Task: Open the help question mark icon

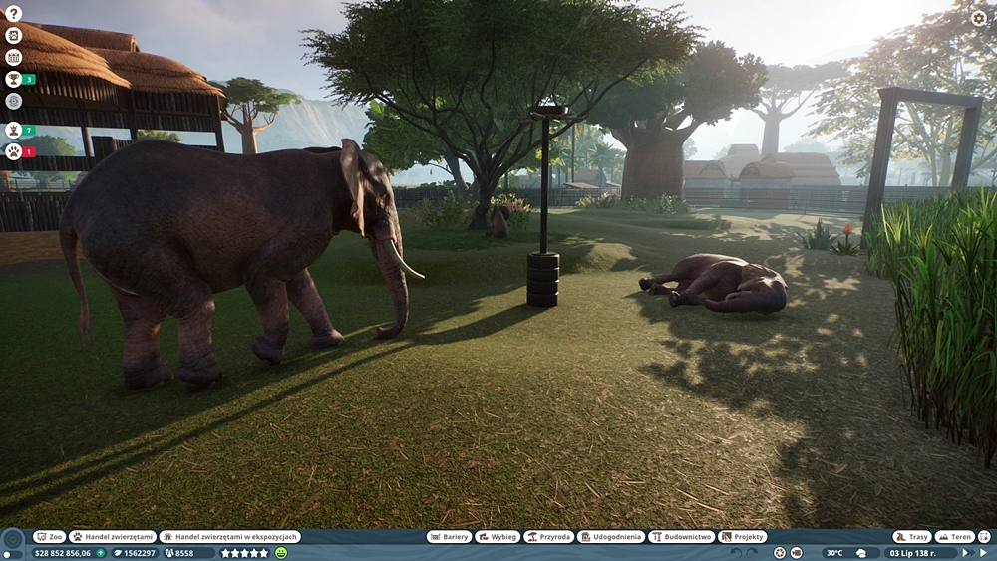Action: pos(13,13)
